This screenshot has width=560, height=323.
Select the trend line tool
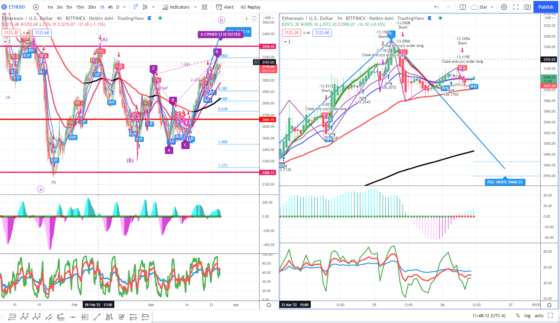[97, 317]
